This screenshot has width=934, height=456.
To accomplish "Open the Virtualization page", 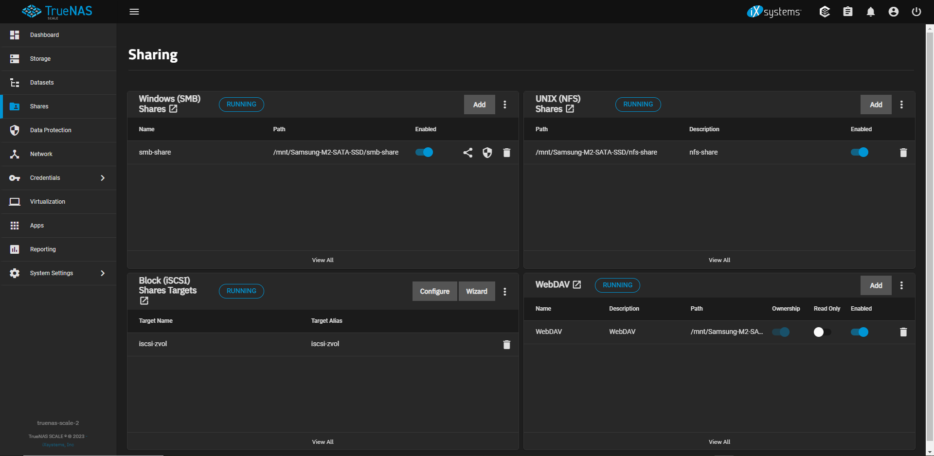I will click(x=47, y=202).
